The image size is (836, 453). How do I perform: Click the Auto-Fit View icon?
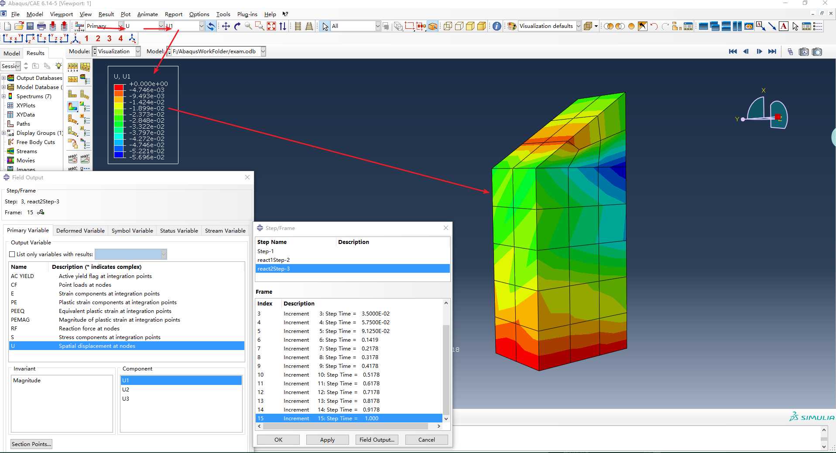(x=271, y=26)
